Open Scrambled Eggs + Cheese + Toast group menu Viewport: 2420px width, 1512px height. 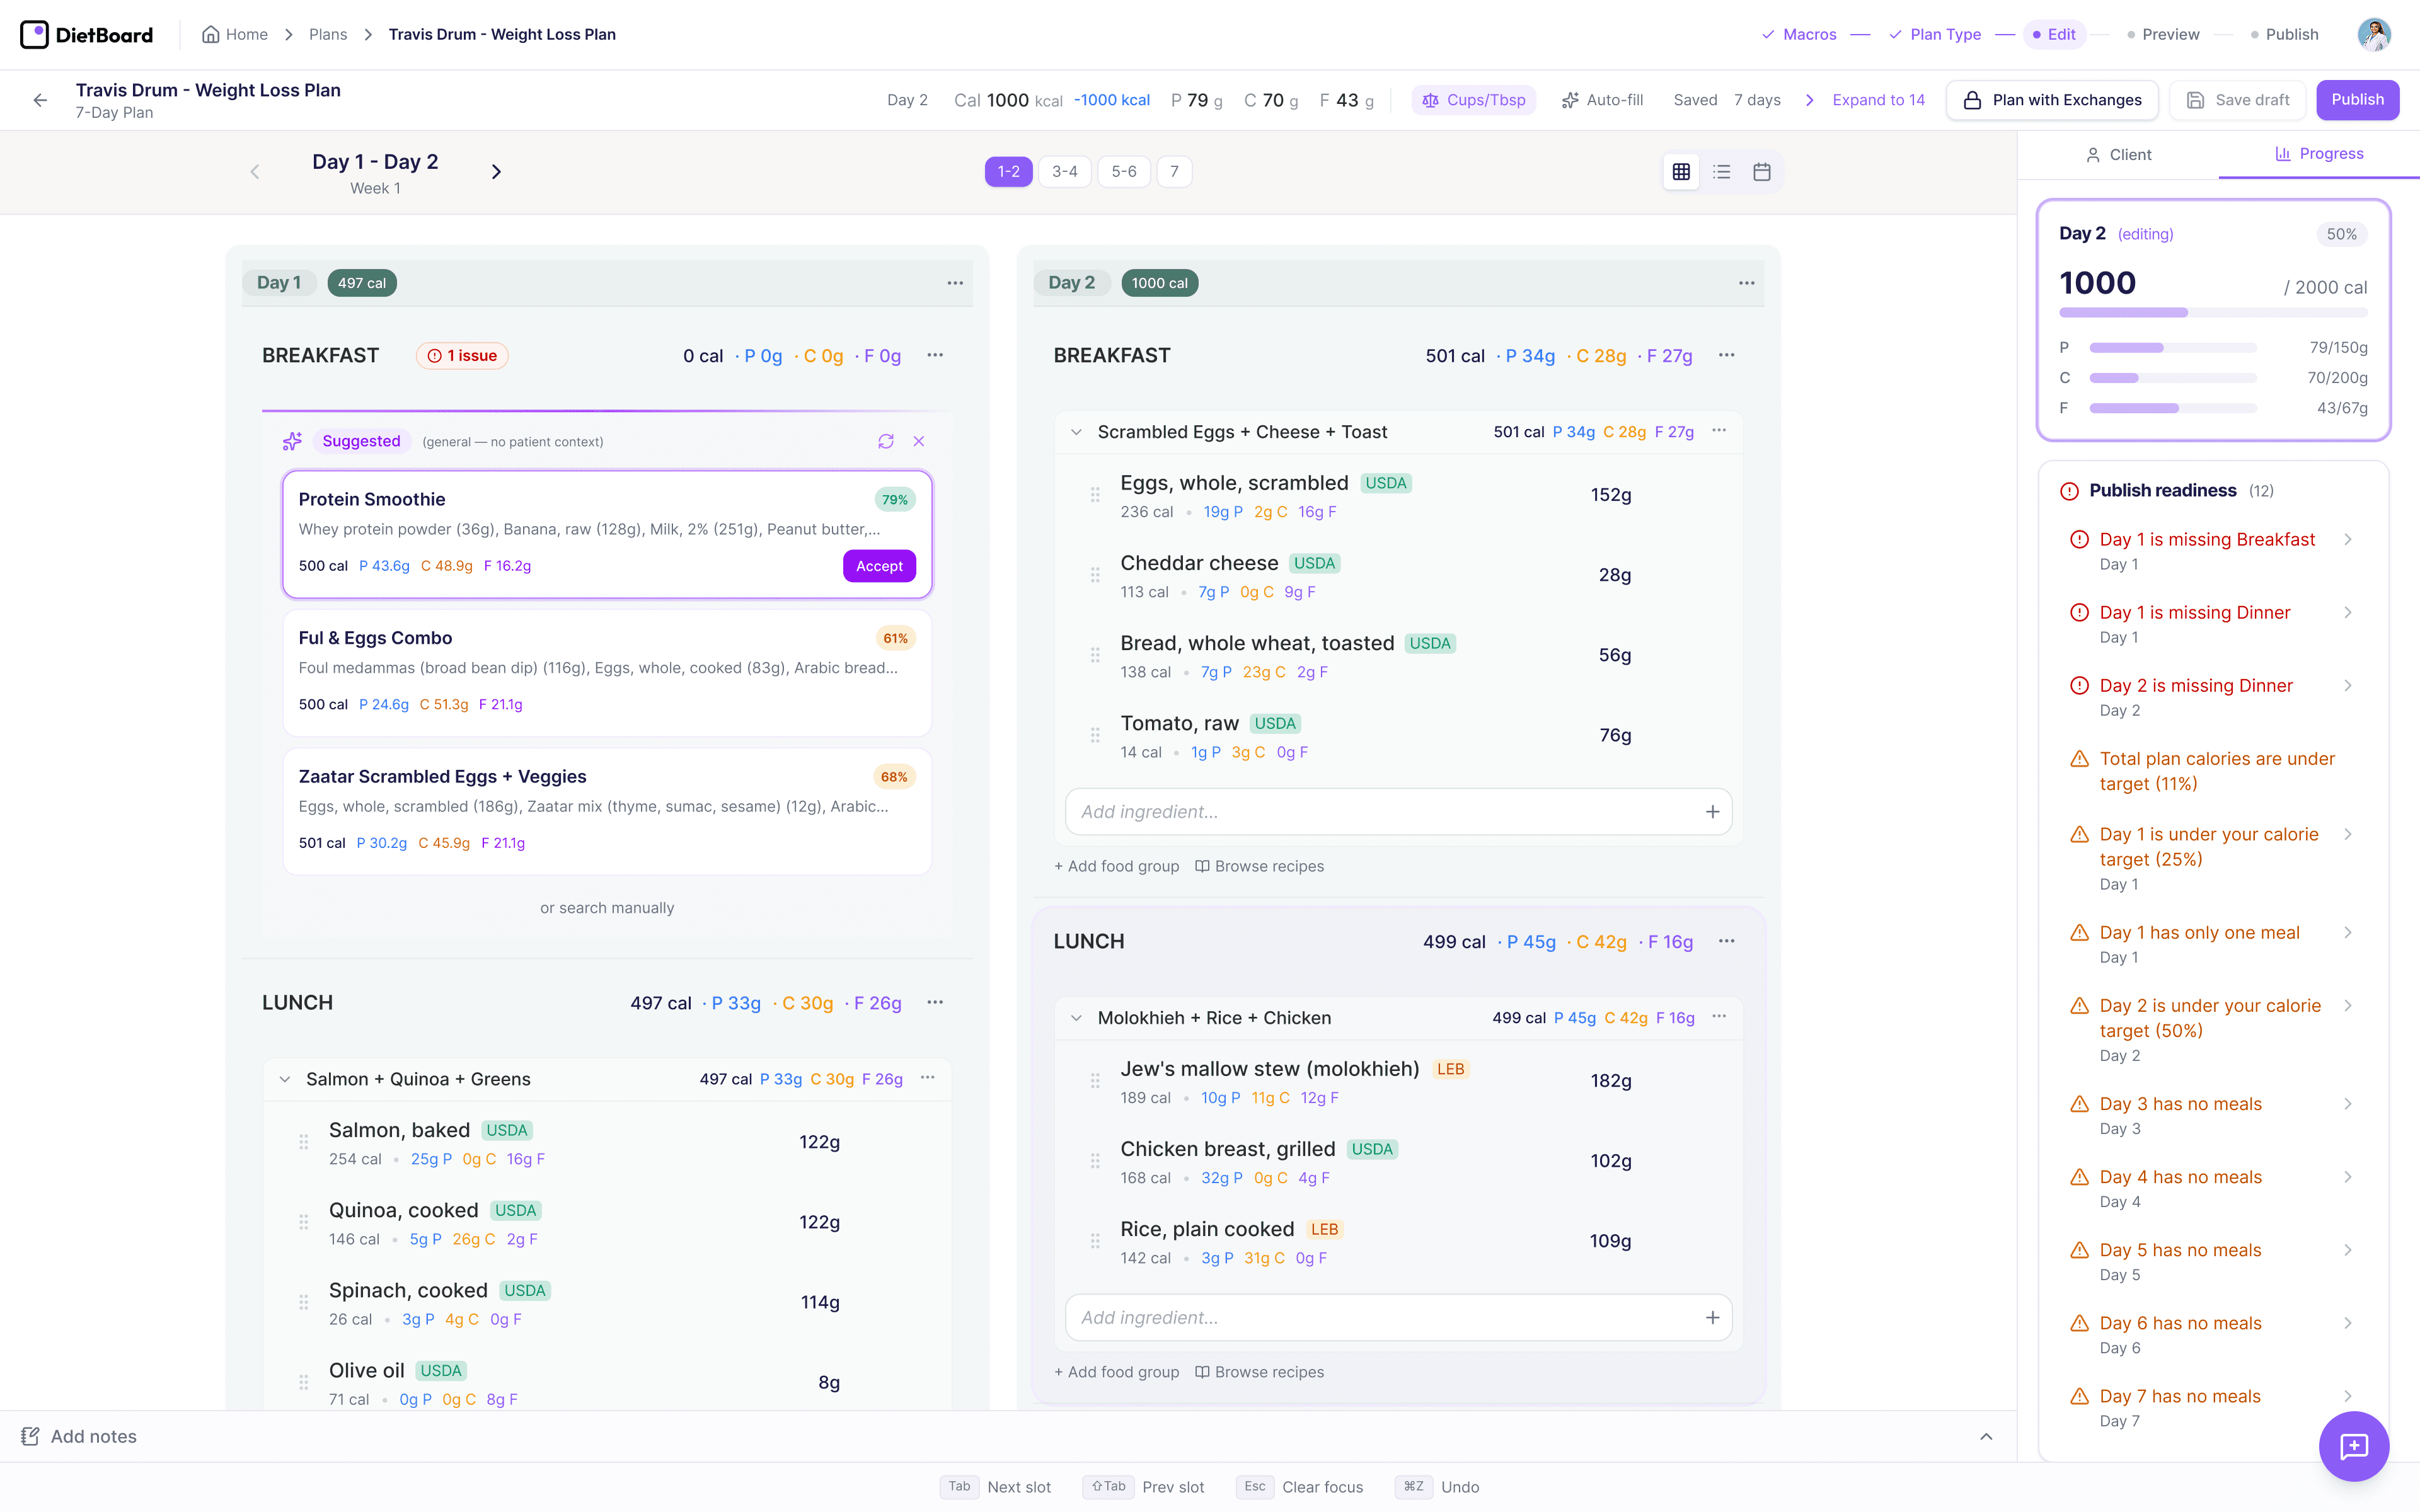click(1719, 431)
